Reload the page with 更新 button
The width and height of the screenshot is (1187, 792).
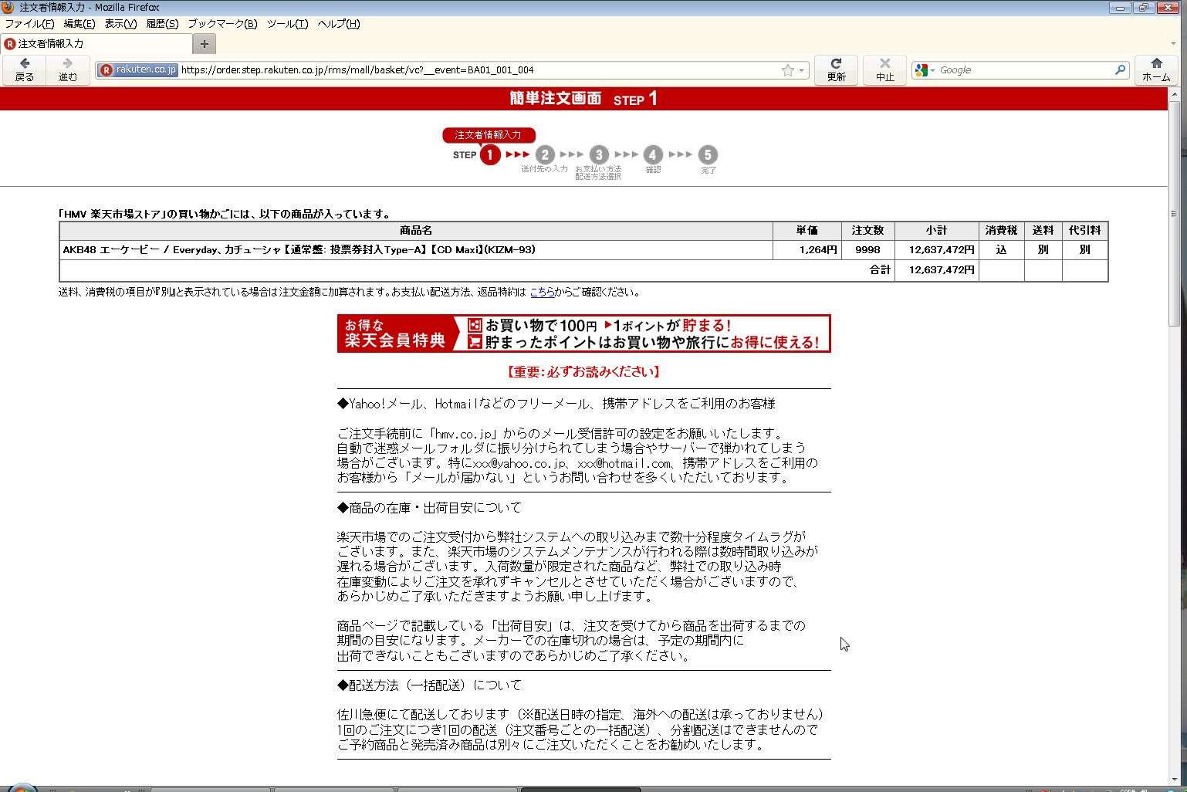pyautogui.click(x=836, y=70)
